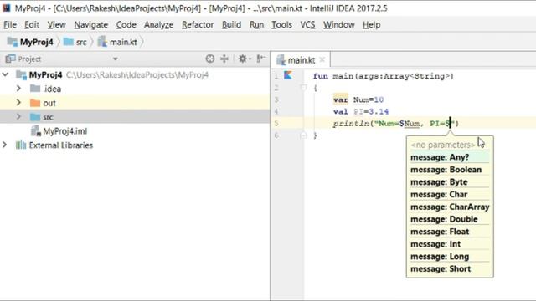Click 'message: Any?' in parameter popup
Screen dimensions: 536x301
tap(440, 157)
